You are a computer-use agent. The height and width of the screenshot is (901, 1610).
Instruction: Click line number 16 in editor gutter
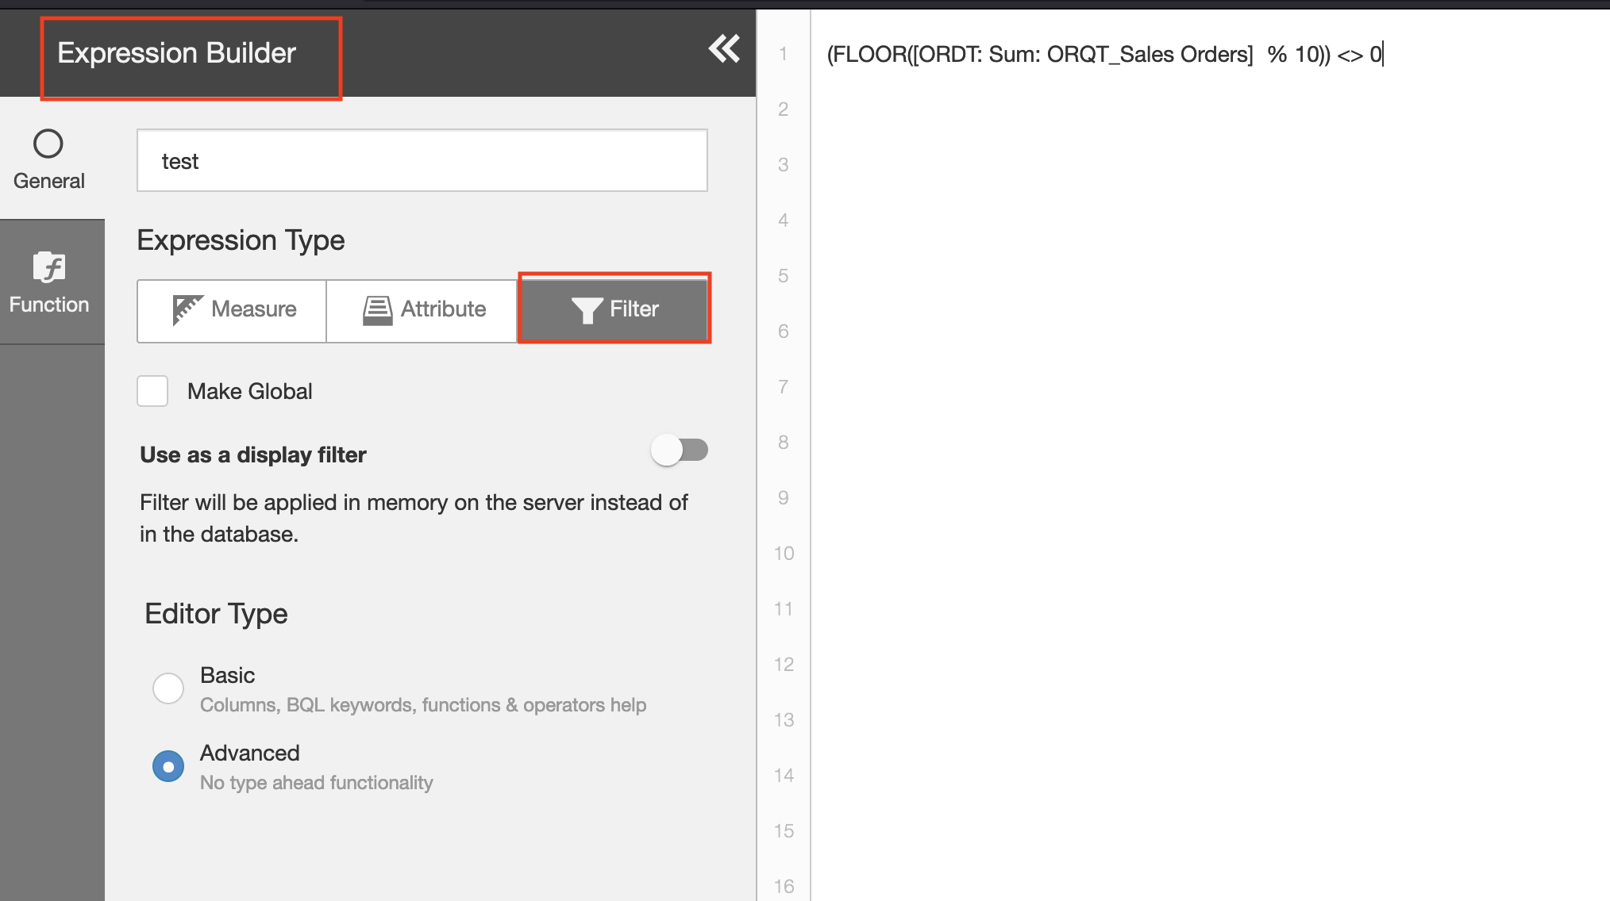tap(784, 887)
